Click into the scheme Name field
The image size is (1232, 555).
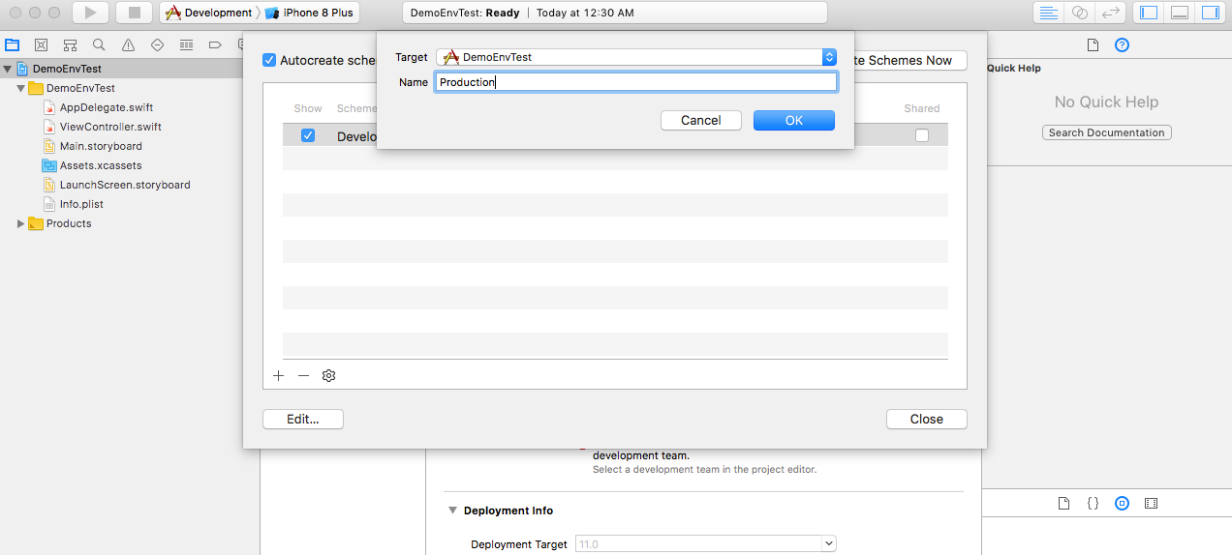(x=636, y=82)
